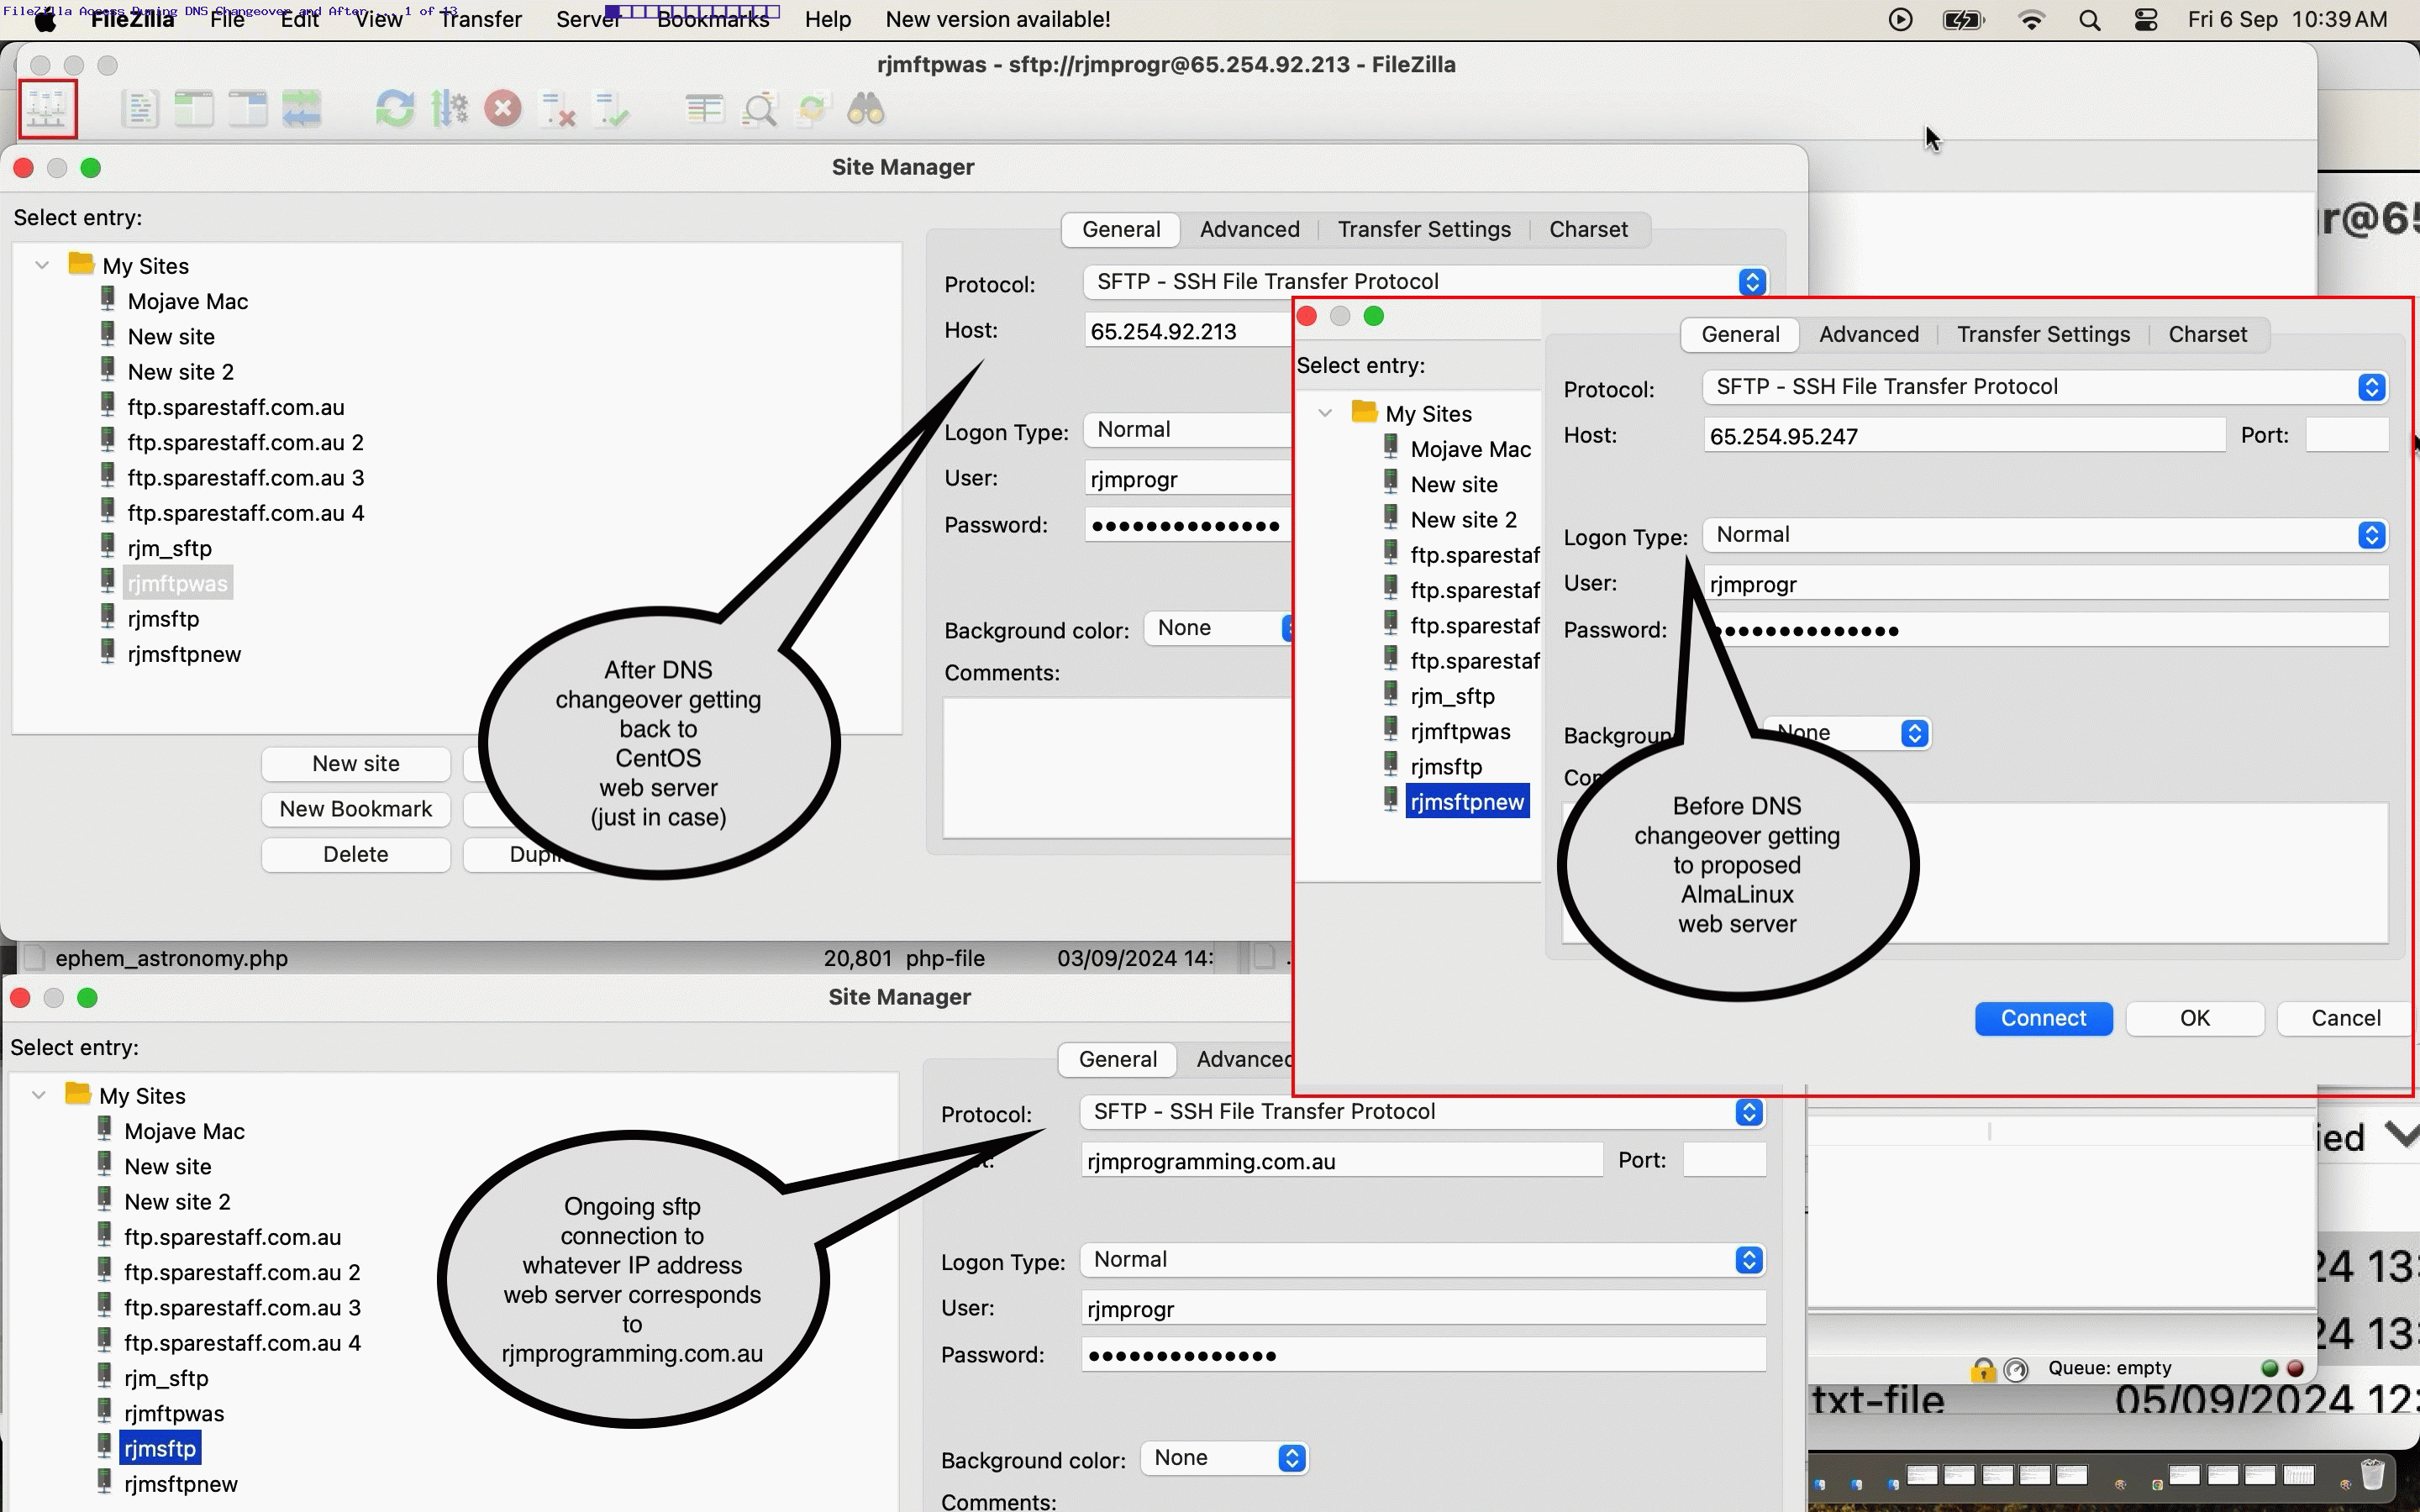Refresh the file and folder lists
The width and height of the screenshot is (2420, 1512).
coord(395,109)
